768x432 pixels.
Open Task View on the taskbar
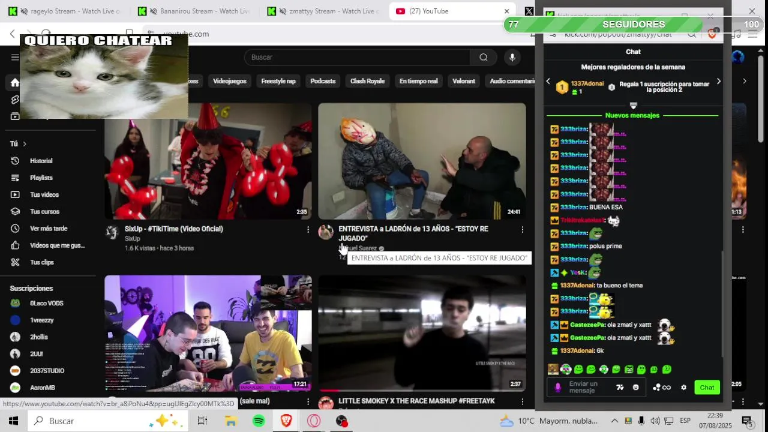[x=202, y=421]
